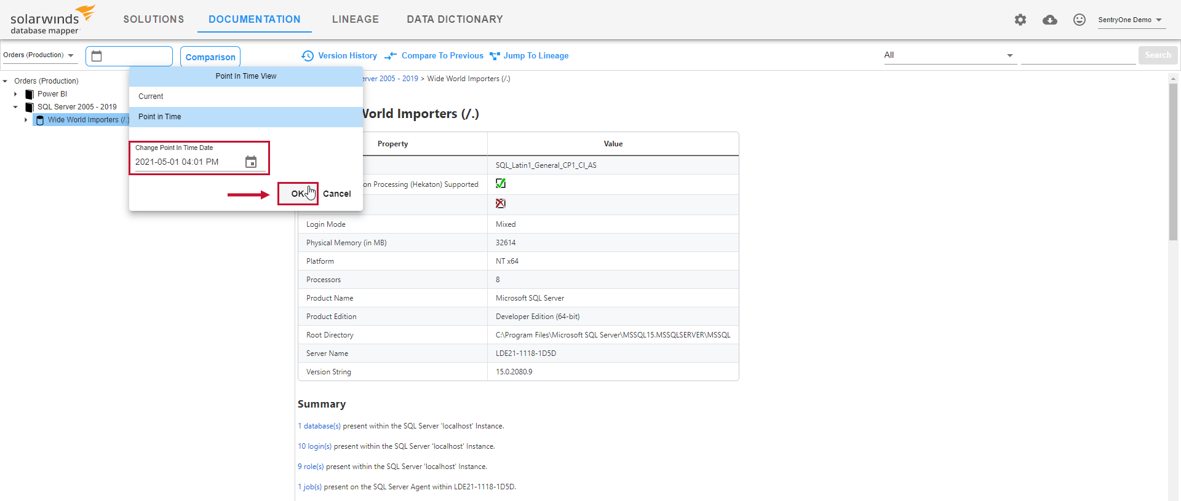Open the 1 job(s) summary link
Image resolution: width=1181 pixels, height=501 pixels.
[x=309, y=487]
